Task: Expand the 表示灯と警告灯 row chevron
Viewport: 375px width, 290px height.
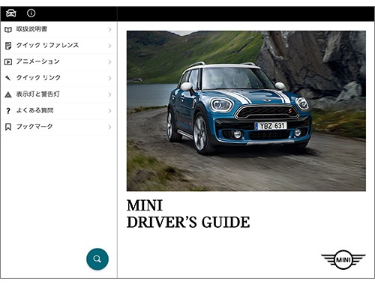Action: 109,94
